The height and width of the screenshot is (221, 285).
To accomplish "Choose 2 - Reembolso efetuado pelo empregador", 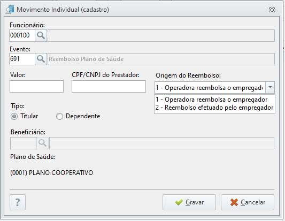I will click(214, 108).
